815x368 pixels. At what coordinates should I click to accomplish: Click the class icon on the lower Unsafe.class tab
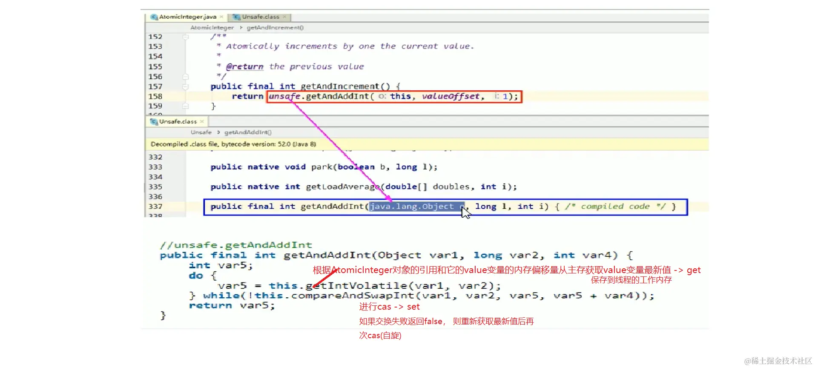tap(154, 121)
